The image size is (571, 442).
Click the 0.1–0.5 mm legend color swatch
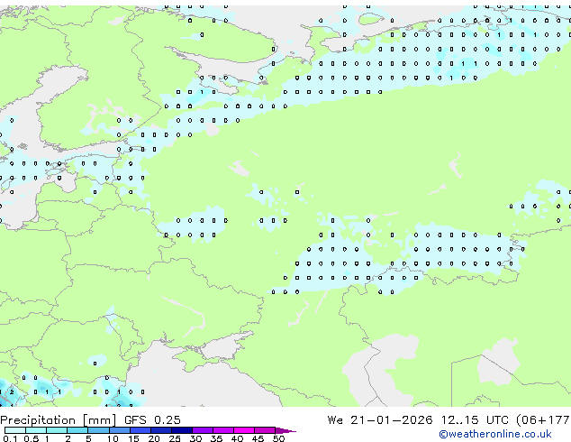(x=15, y=430)
